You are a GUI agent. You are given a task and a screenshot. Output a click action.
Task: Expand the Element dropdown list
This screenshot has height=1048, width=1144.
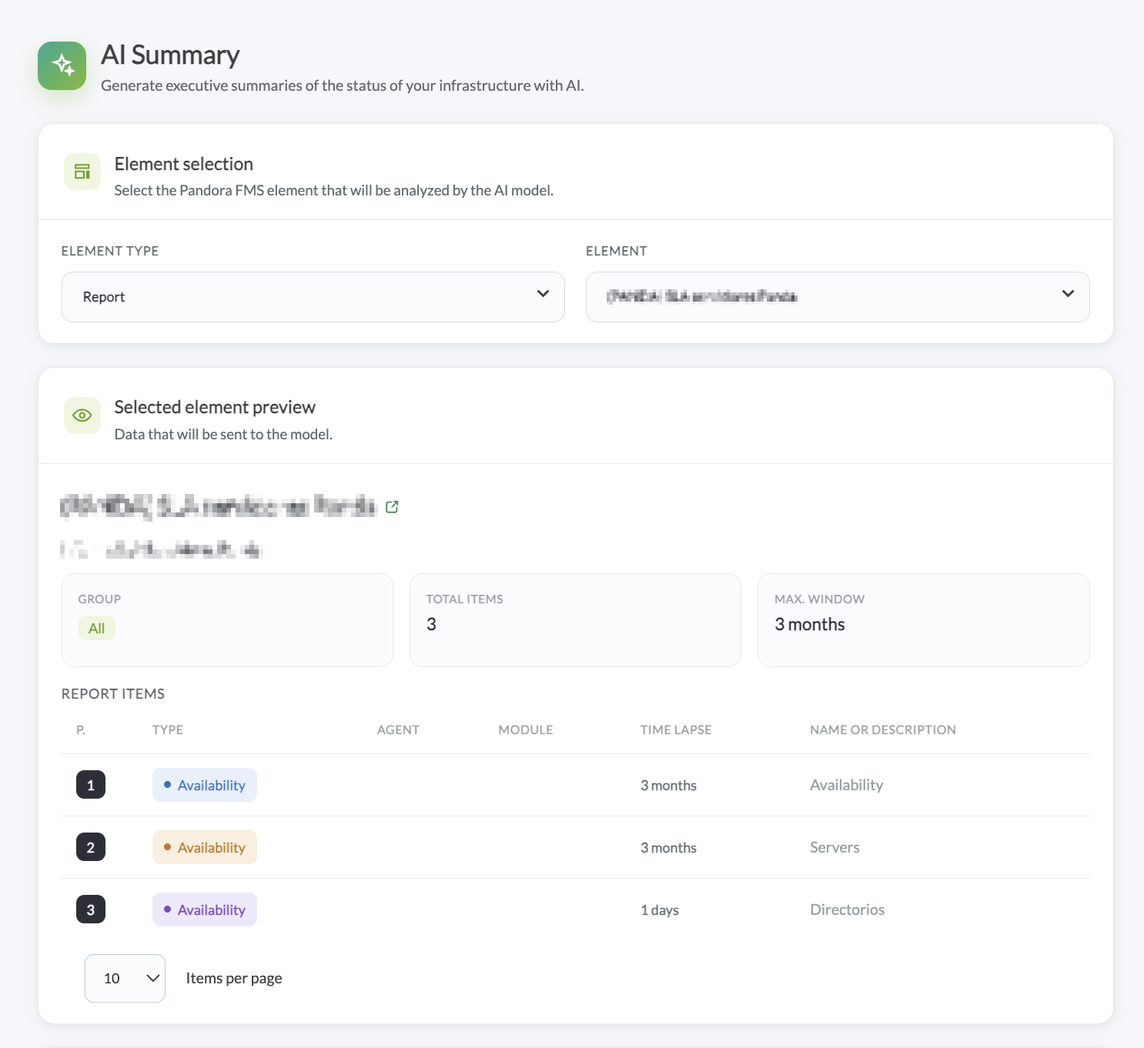click(838, 297)
